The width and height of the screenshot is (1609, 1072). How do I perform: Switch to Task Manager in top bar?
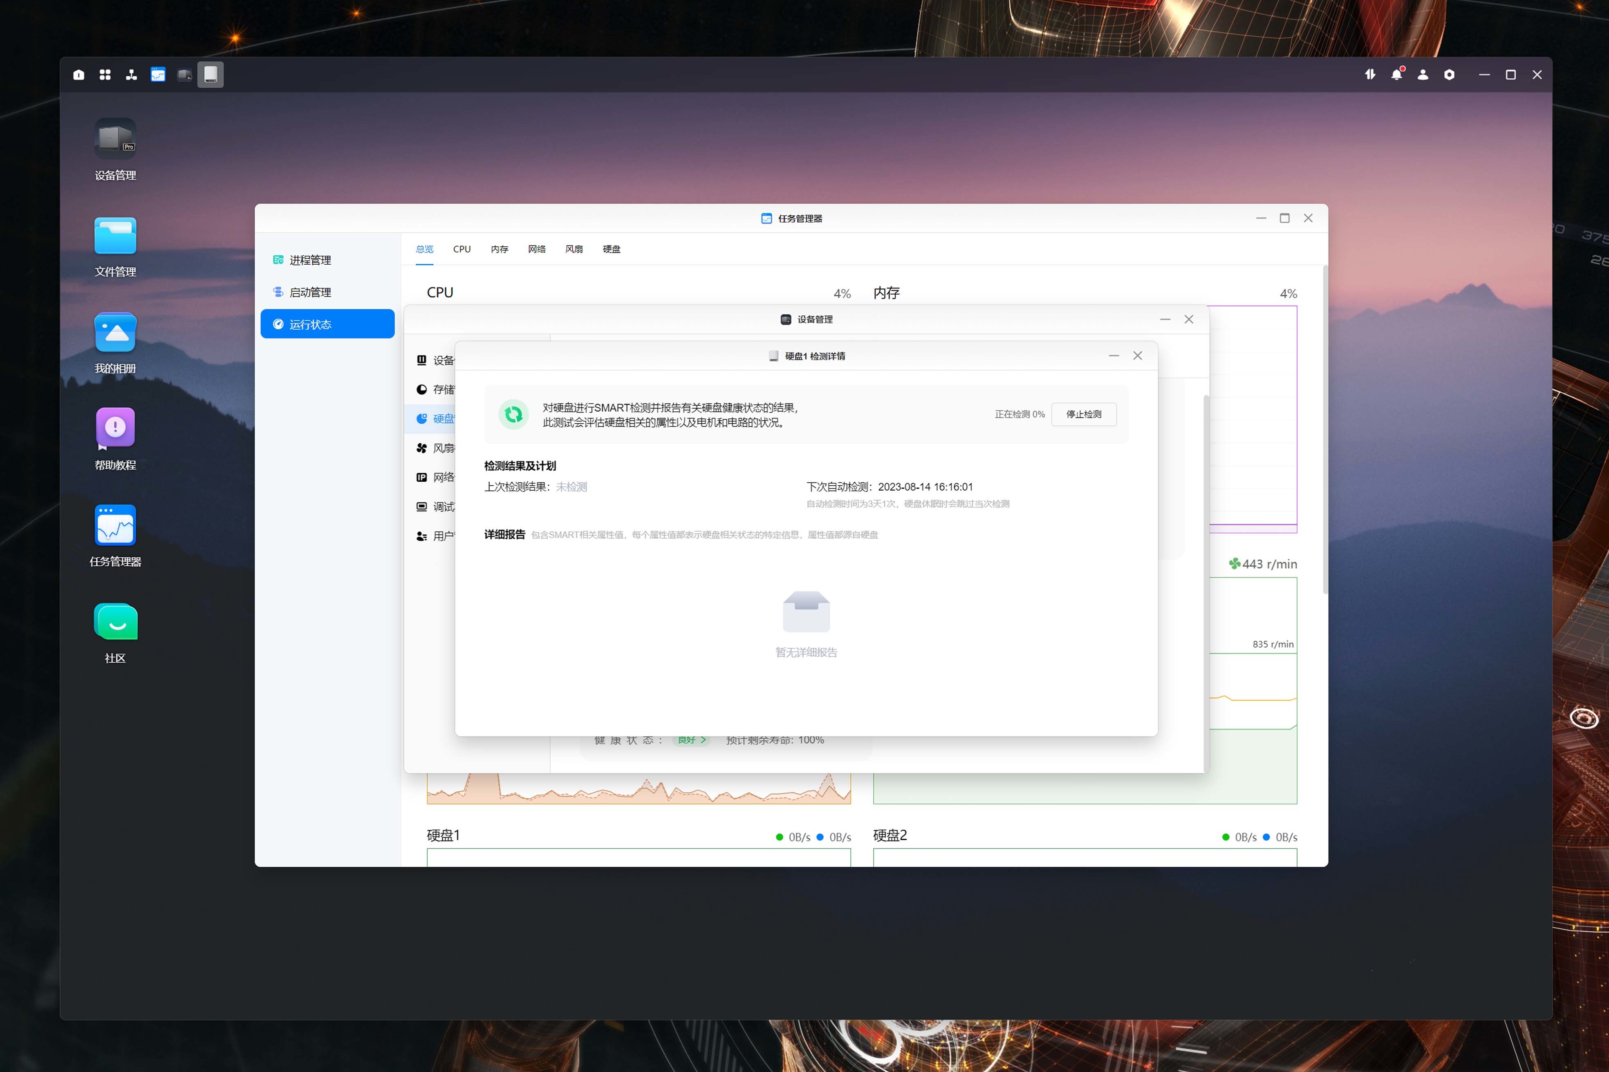point(158,74)
